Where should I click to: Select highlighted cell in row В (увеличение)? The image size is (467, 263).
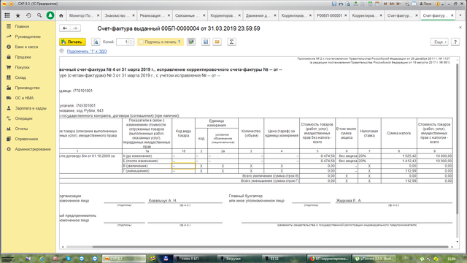(183, 166)
